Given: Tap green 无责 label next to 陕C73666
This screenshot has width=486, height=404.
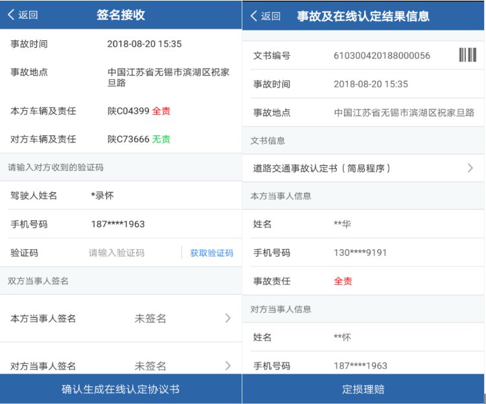Looking at the screenshot, I should (161, 139).
